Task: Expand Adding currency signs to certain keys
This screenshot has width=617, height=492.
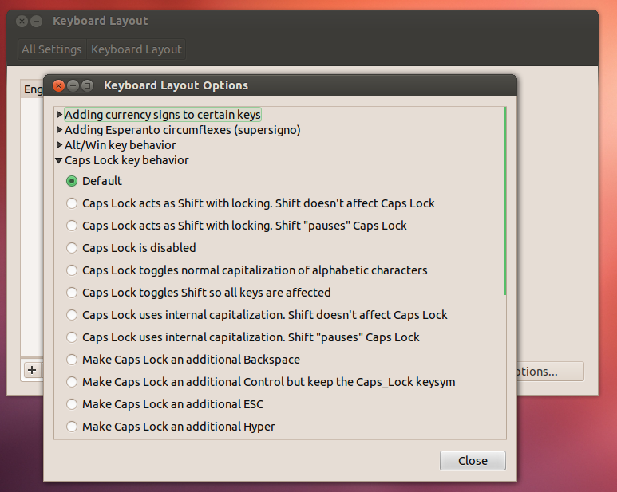Action: pyautogui.click(x=60, y=115)
